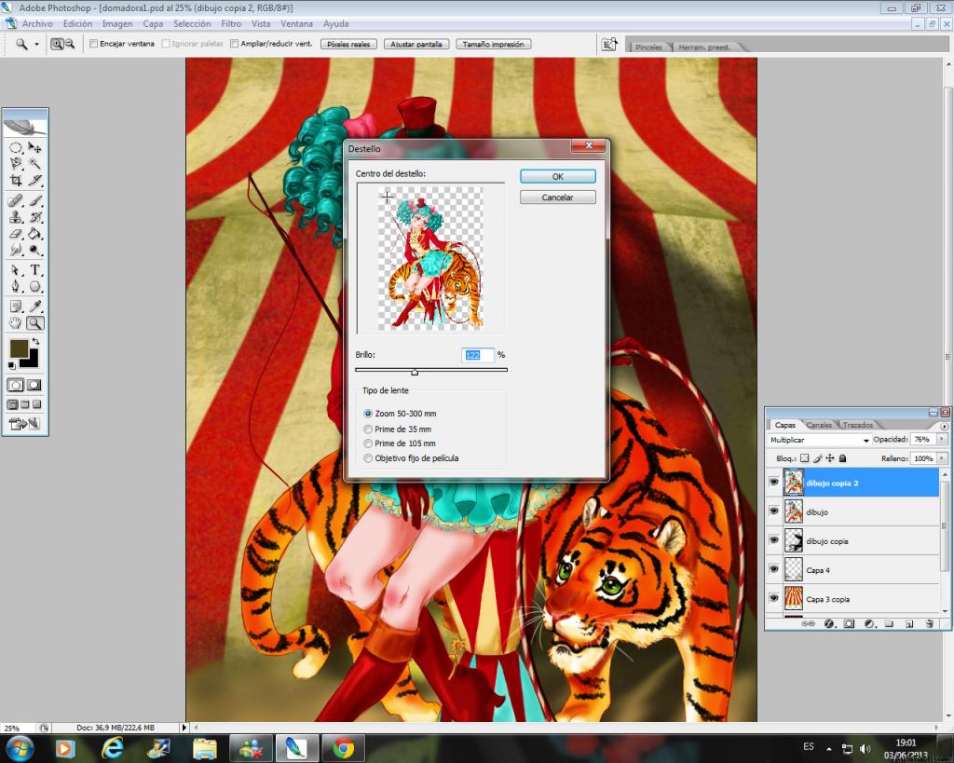Click zoom-out magnifier in options bar
954x763 pixels.
point(70,44)
